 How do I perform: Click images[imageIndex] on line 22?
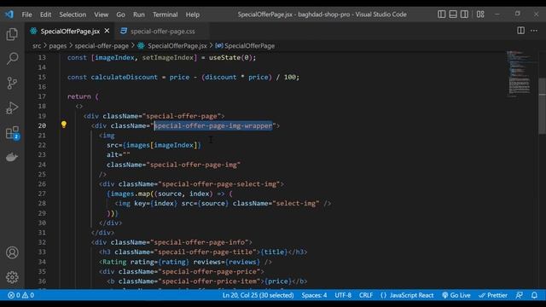click(x=162, y=145)
